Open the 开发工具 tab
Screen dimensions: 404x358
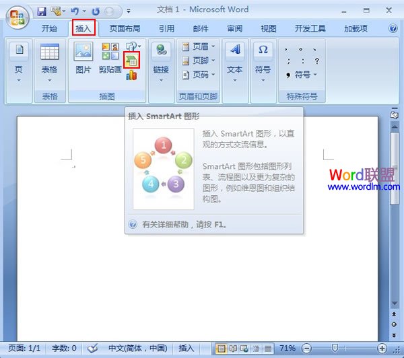[310, 28]
